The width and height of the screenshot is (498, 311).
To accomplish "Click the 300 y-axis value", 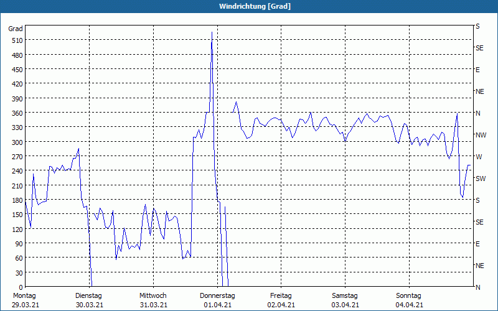I will tap(17, 142).
